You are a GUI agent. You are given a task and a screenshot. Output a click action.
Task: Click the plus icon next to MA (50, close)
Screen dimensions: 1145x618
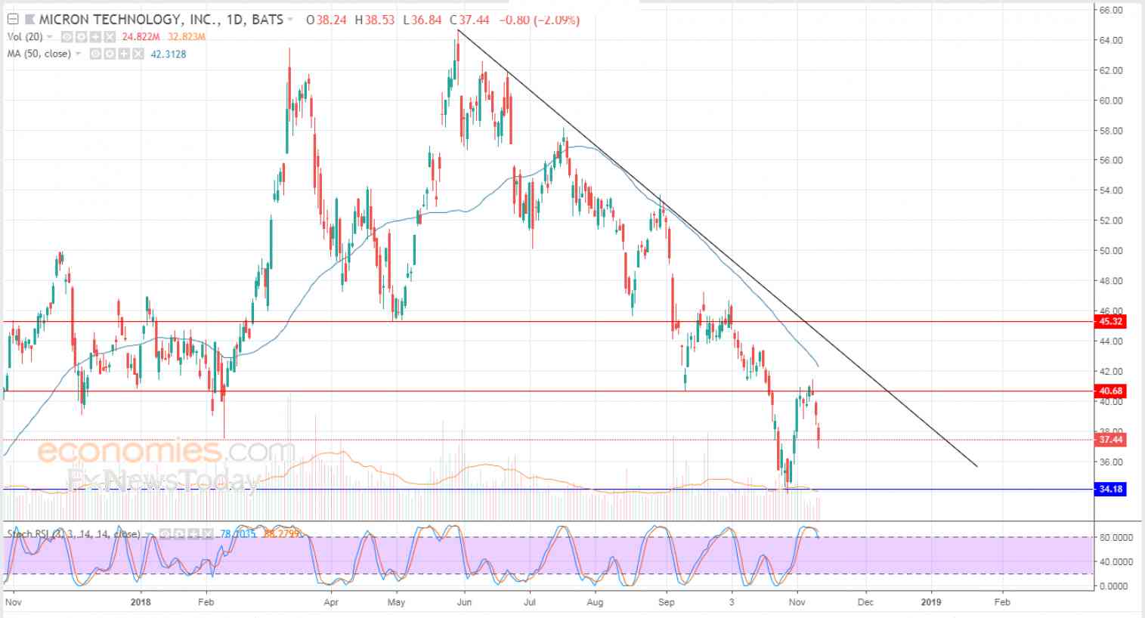click(123, 54)
